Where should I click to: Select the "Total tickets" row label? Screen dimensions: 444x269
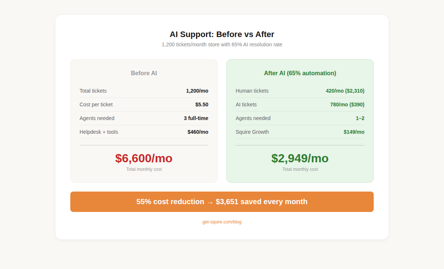[92, 91]
